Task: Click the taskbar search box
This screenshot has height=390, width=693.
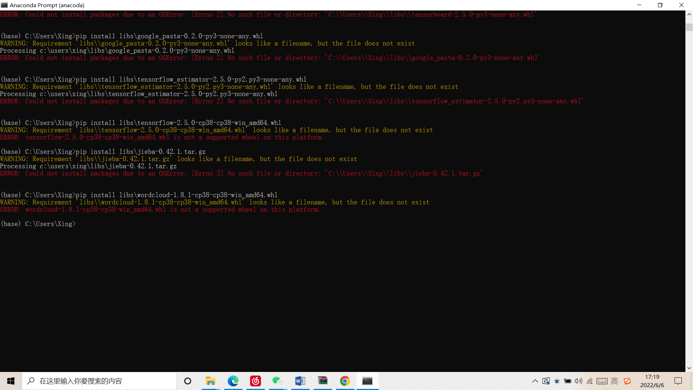Action: point(99,381)
